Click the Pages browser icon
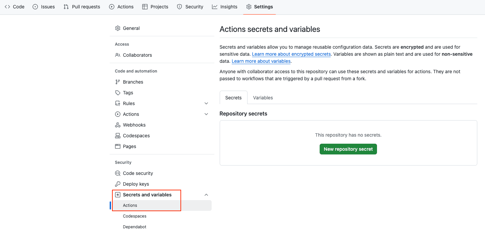The image size is (485, 233). [118, 146]
